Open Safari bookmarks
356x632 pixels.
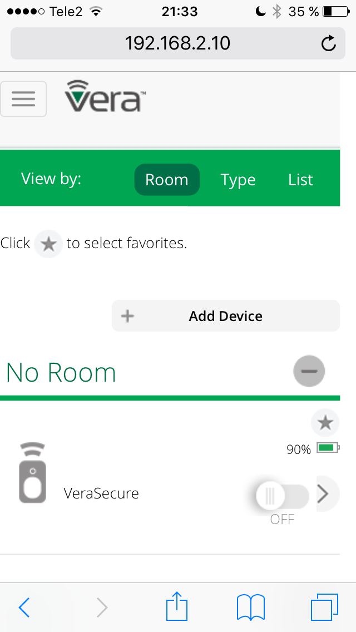coord(250,606)
